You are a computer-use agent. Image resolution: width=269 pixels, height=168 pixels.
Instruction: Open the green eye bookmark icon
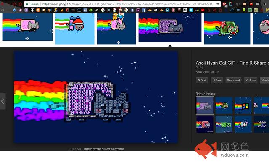pos(91,10)
